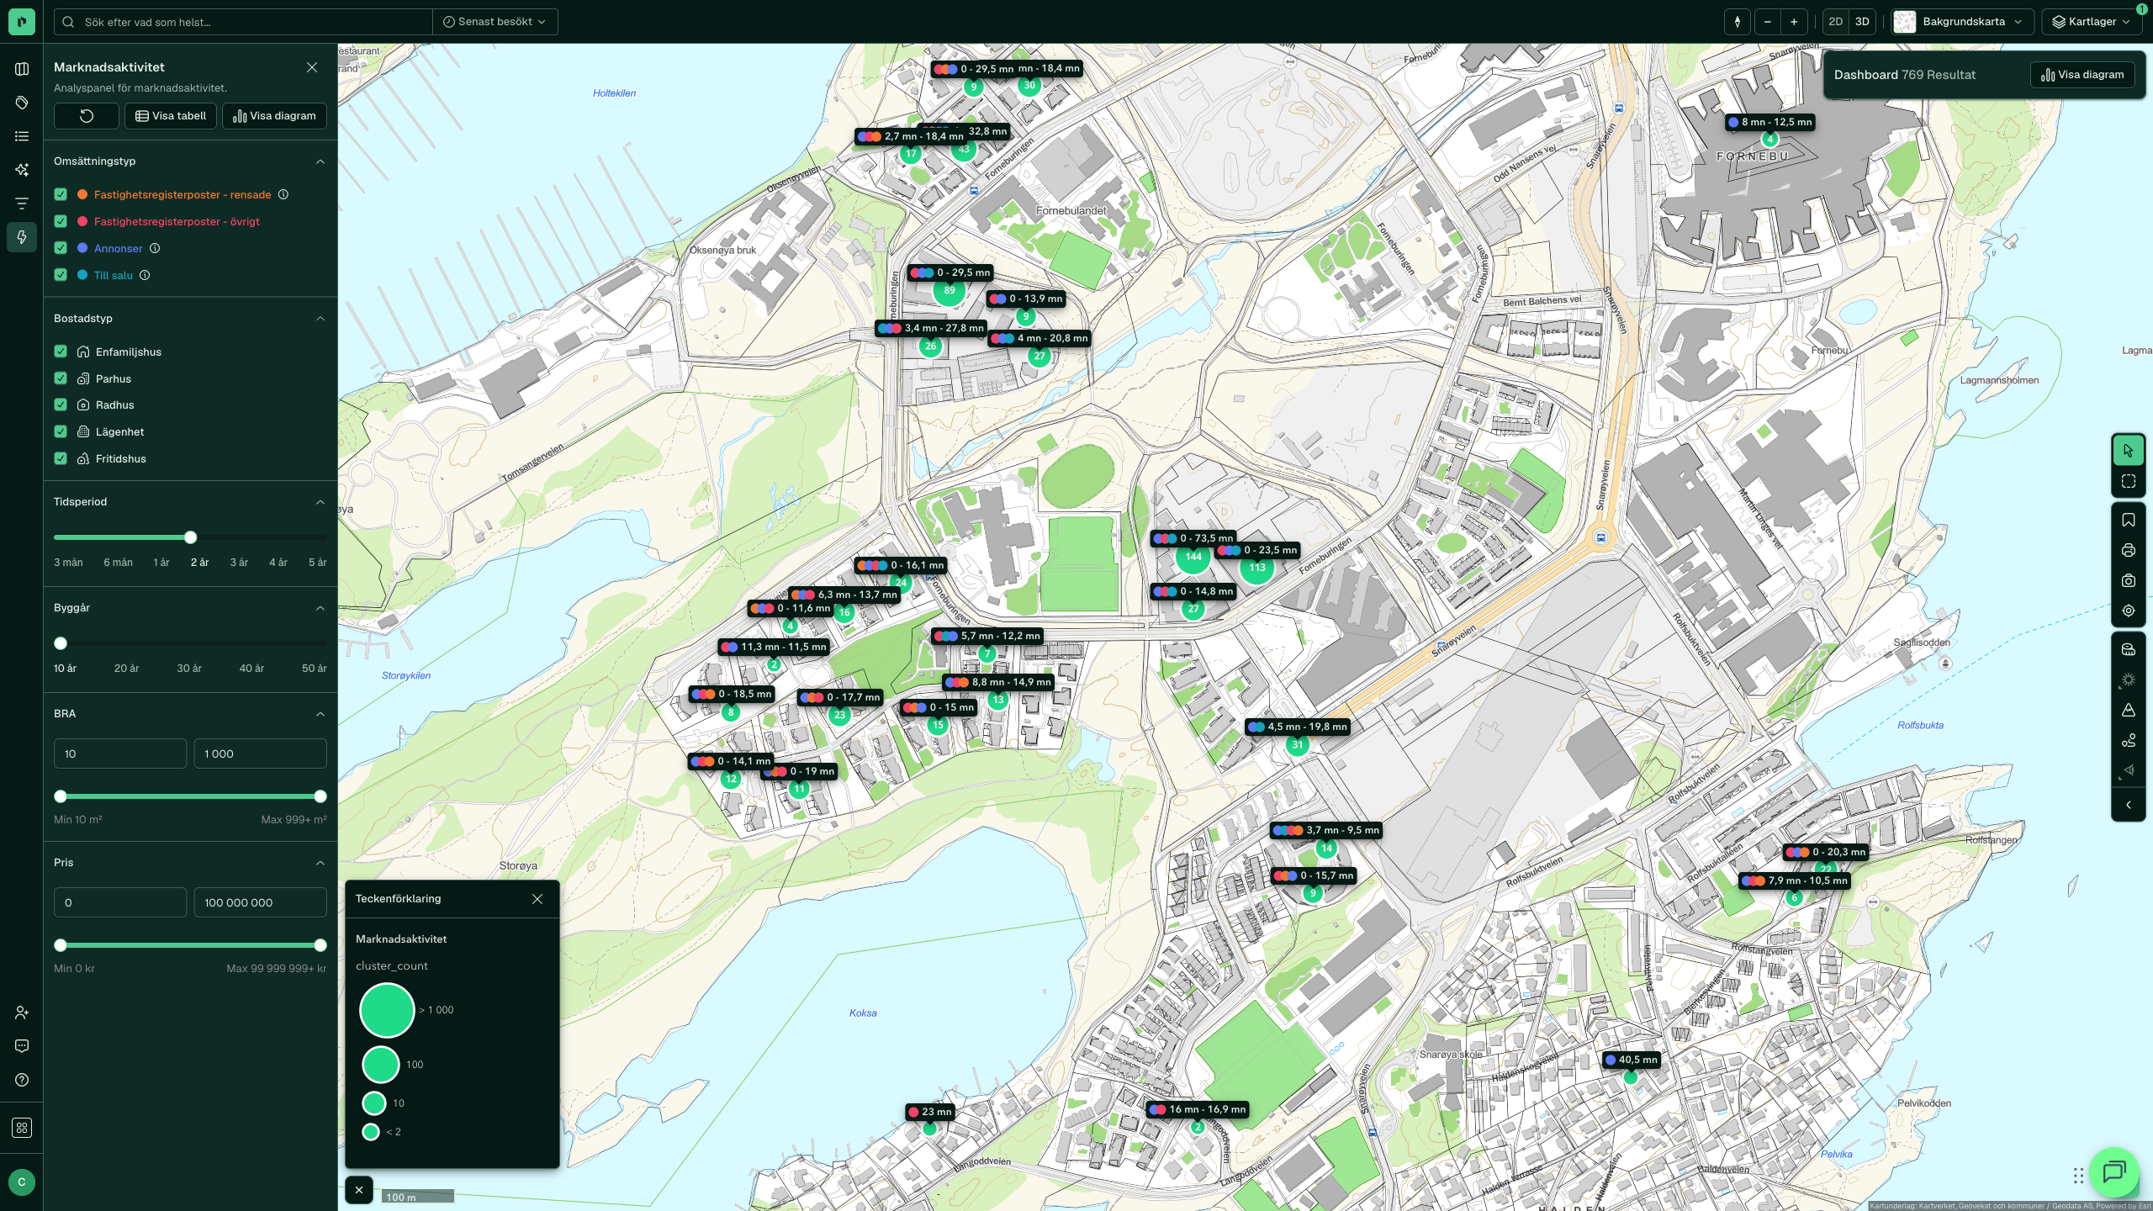Open the help question mark icon
This screenshot has height=1211, width=2153.
[22, 1080]
